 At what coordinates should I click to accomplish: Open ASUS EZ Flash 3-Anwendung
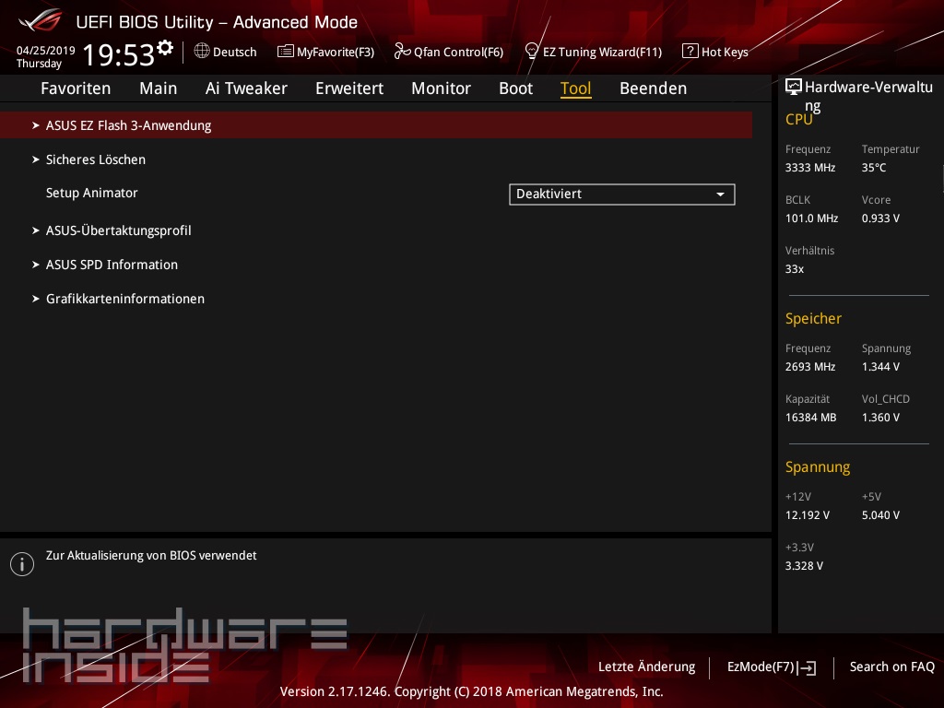[376, 125]
